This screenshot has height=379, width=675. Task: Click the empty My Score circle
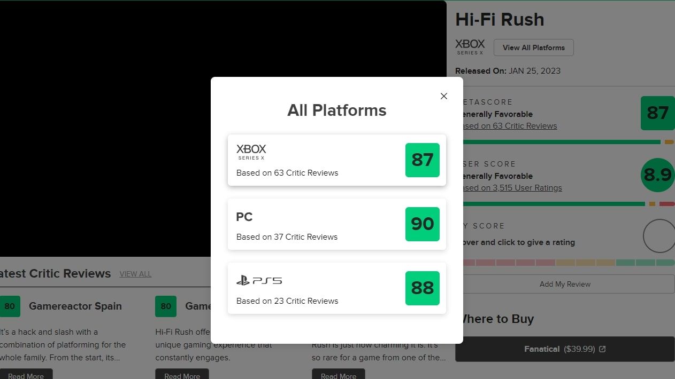pos(659,236)
